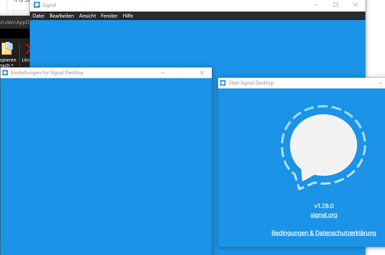385x255 pixels.
Task: Click the v1.28.0 version text
Action: [x=324, y=205]
